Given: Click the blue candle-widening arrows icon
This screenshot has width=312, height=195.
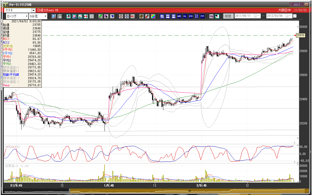Looking at the screenshot, I should coord(127,16).
